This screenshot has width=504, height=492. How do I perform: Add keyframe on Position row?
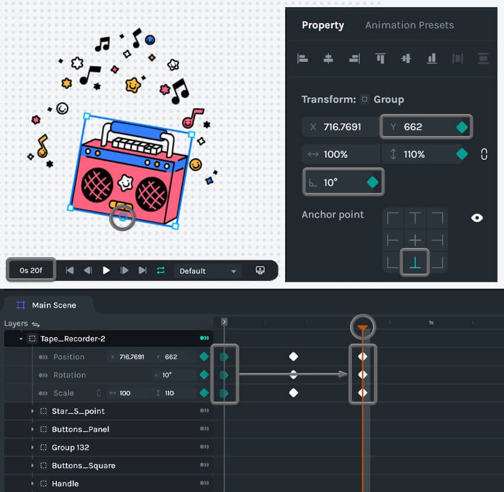[204, 357]
